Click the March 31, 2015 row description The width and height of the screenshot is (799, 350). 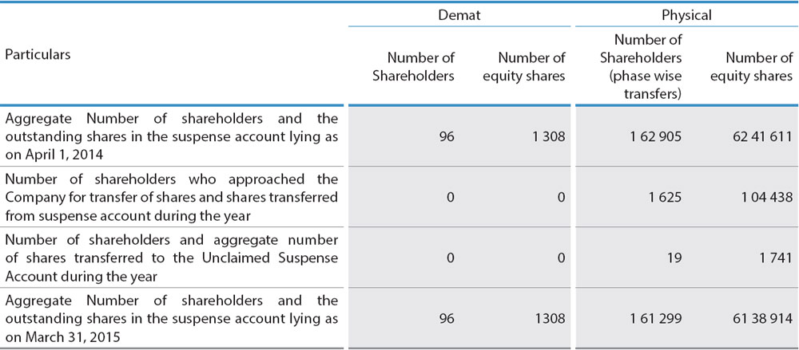(x=171, y=317)
